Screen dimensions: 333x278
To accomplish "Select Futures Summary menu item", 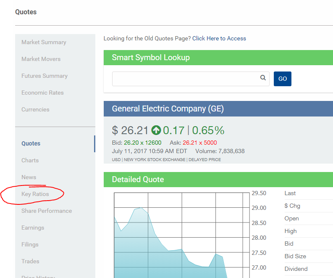I will click(x=45, y=76).
